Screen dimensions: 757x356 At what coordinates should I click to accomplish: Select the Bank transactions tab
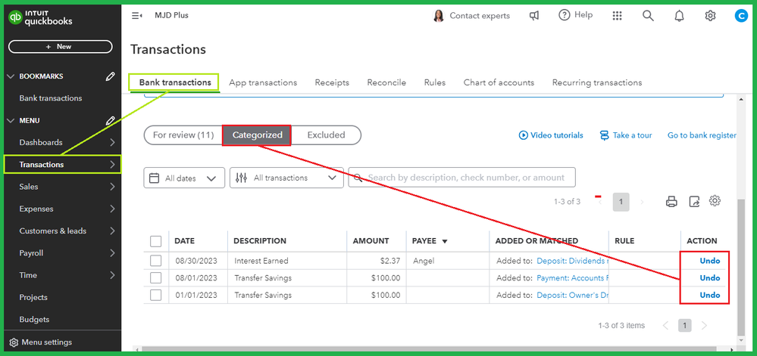[175, 82]
